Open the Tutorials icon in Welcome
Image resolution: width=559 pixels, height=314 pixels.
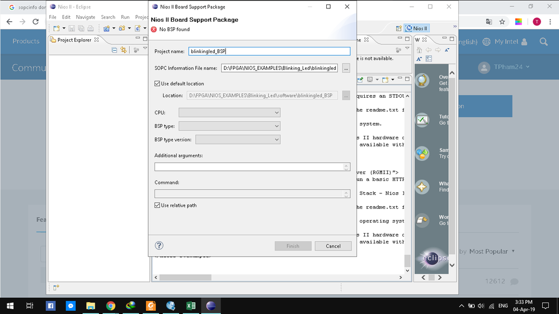[x=422, y=120]
